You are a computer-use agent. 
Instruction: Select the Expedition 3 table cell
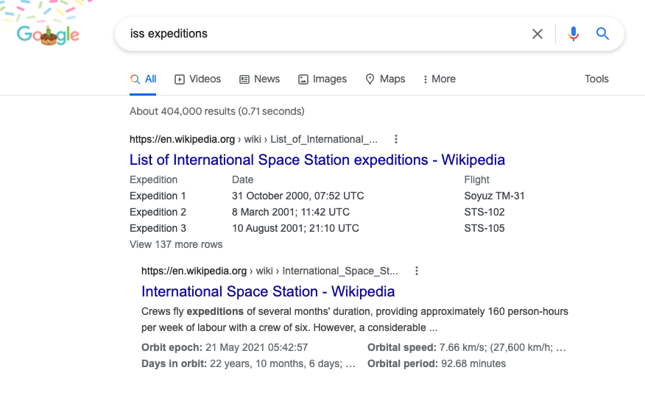[x=158, y=228]
